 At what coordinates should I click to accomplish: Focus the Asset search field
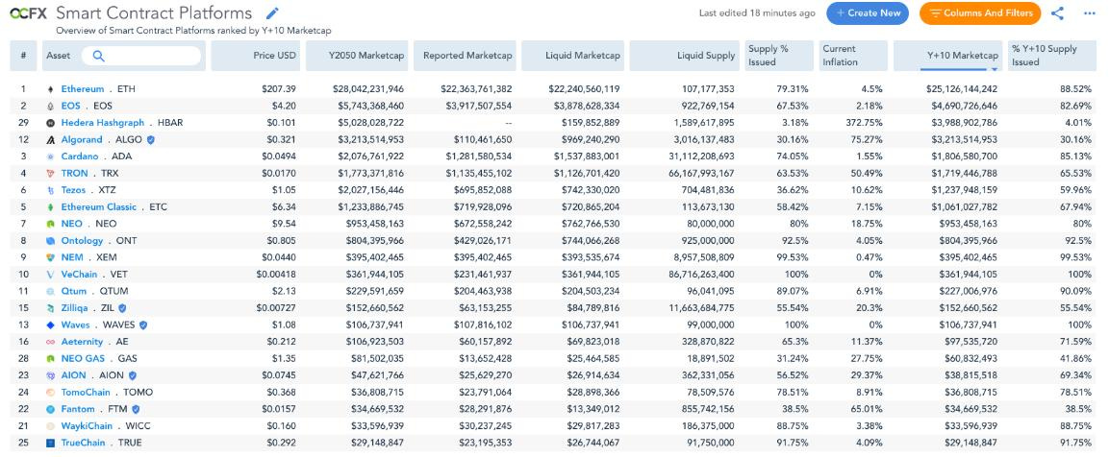[140, 56]
